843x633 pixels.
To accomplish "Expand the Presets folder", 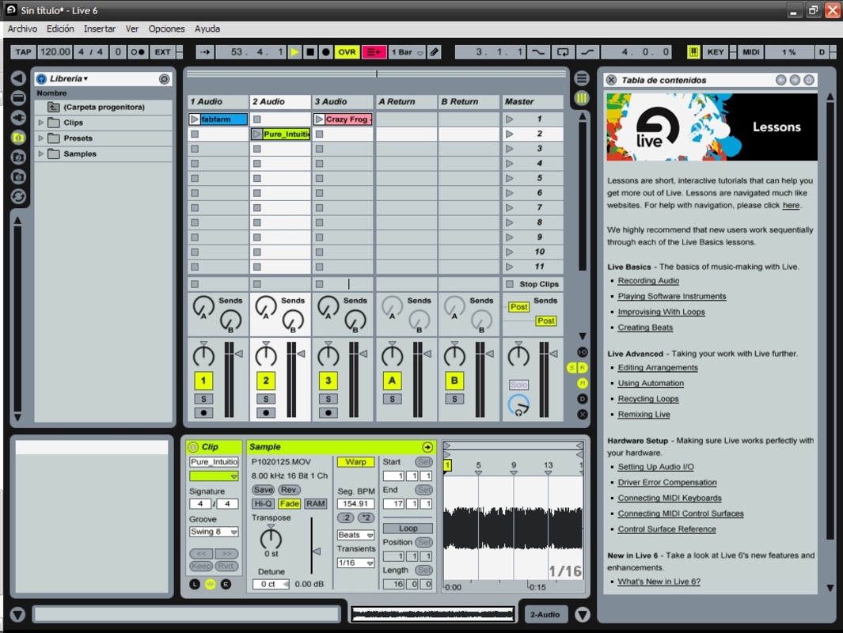I will (x=41, y=138).
